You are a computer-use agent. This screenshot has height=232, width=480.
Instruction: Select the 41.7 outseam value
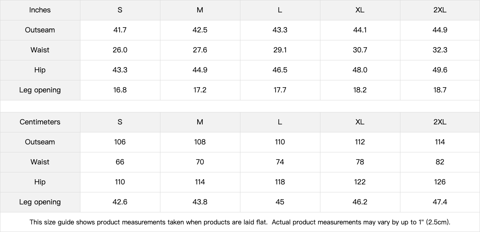tap(120, 30)
